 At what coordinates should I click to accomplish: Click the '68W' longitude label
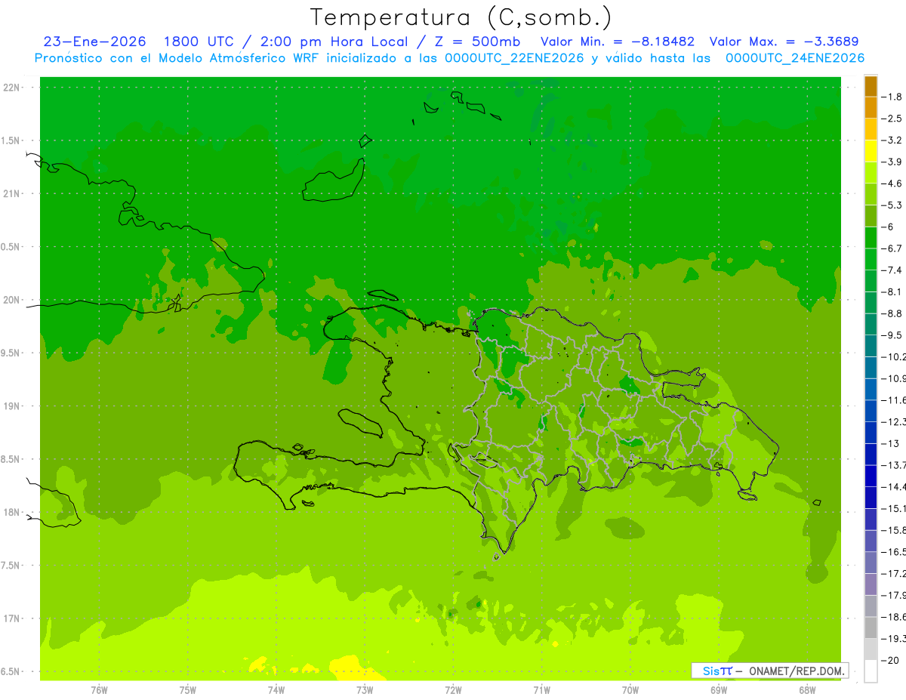807,690
